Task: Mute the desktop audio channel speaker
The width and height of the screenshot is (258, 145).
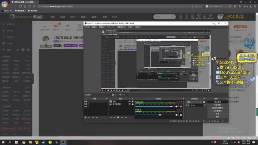Action: pos(177,115)
